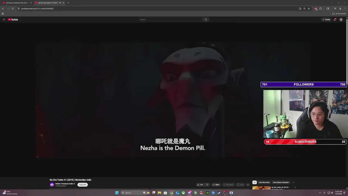Viewport: 348px width, 196px height.
Task: Open the YouTube Create menu
Action: [x=326, y=19]
